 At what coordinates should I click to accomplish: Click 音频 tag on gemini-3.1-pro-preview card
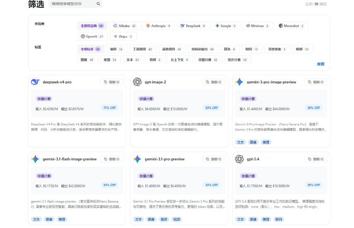[164, 219]
